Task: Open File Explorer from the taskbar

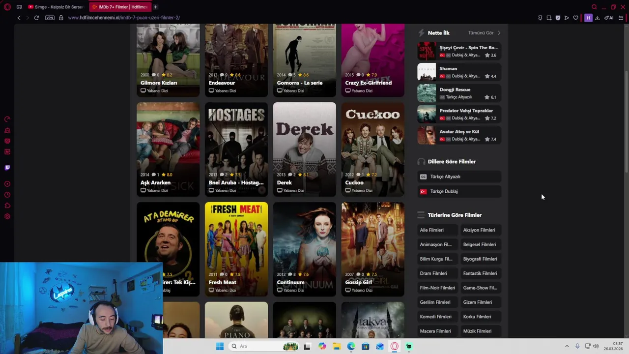Action: click(x=337, y=346)
